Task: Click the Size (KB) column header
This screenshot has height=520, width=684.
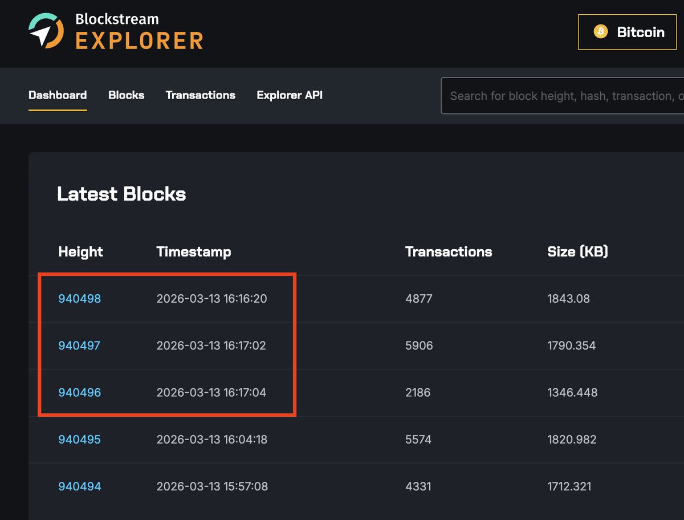Action: point(577,251)
